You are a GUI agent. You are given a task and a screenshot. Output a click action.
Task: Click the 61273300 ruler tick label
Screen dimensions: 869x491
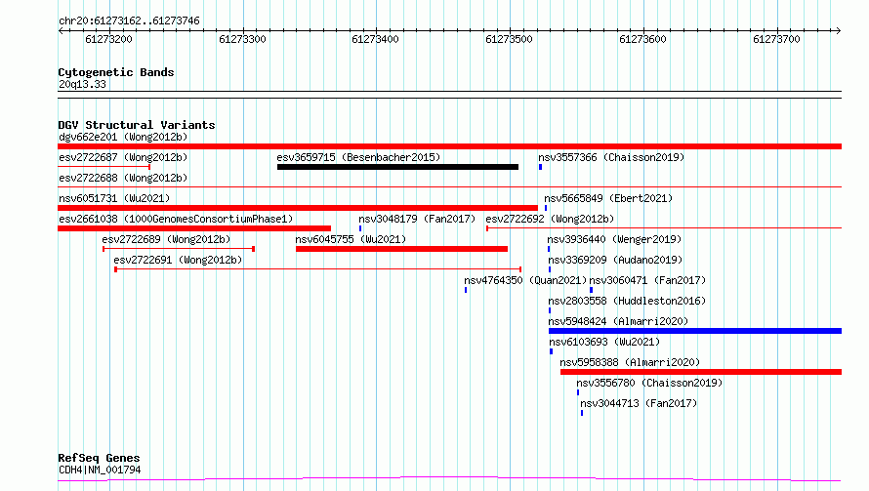click(242, 39)
